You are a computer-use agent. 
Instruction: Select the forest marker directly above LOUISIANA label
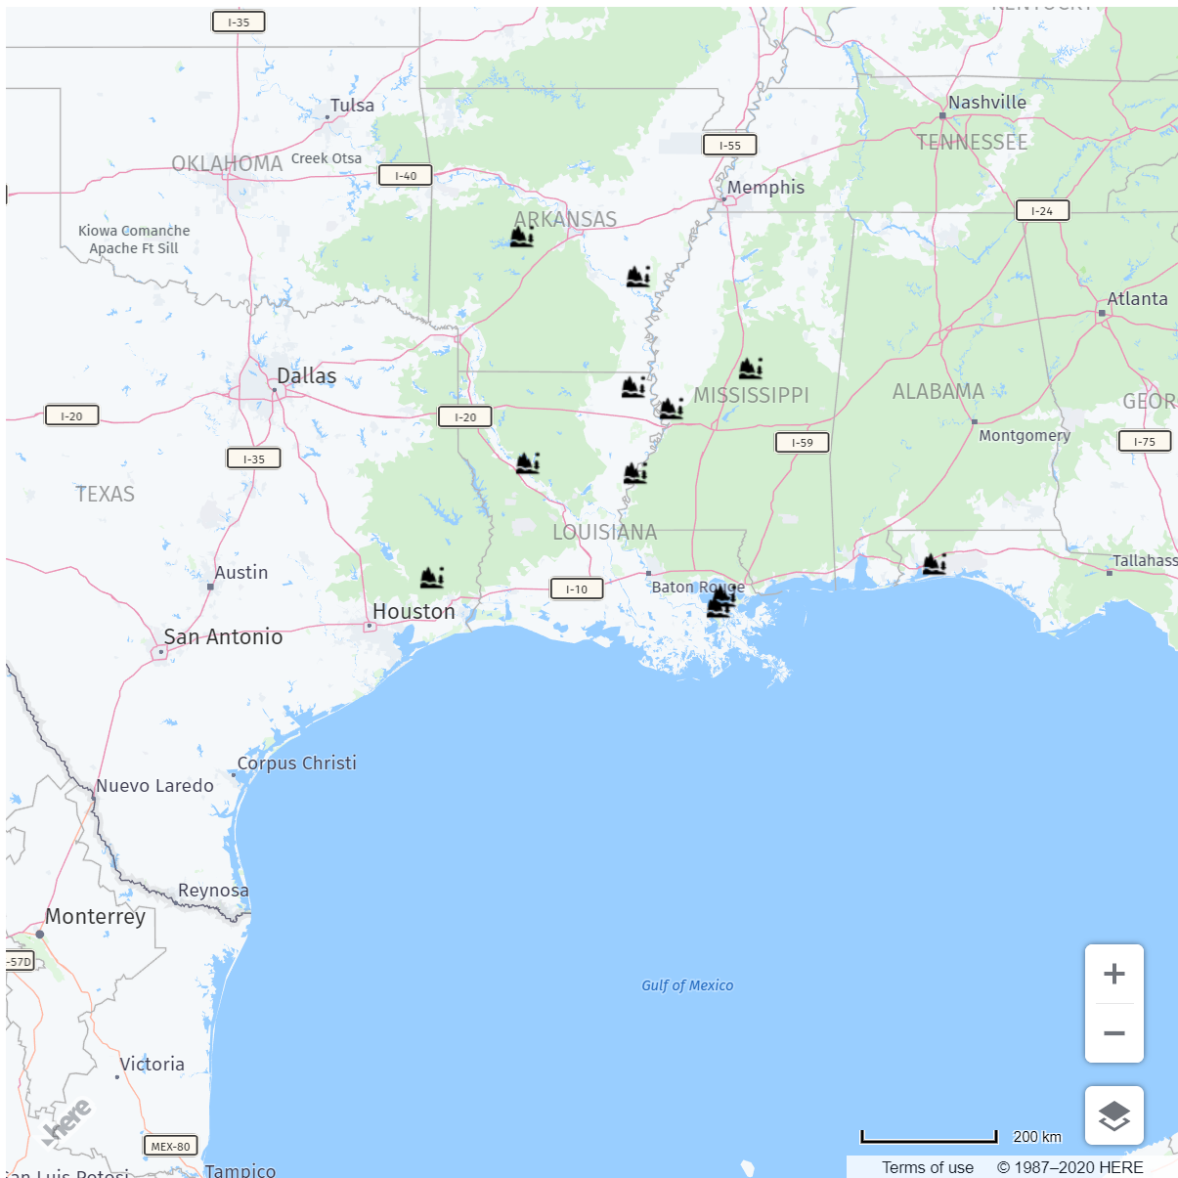(635, 474)
